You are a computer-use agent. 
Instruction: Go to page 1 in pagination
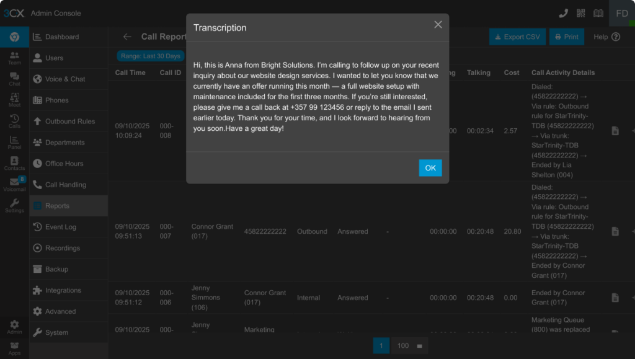[x=381, y=345]
